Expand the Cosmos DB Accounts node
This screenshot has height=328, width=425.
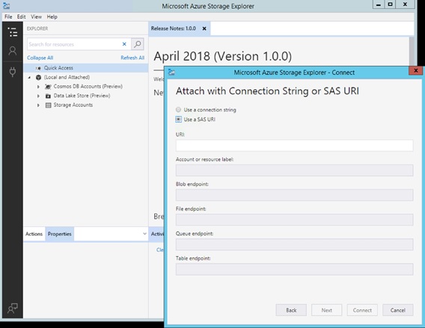pos(38,87)
